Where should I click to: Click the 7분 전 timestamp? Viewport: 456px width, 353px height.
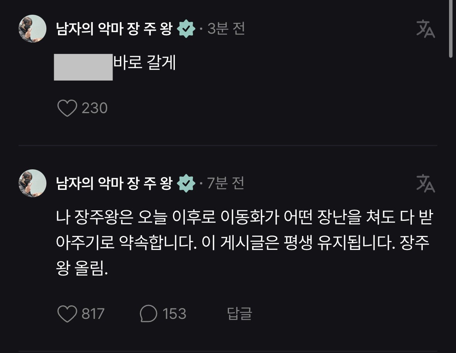226,183
